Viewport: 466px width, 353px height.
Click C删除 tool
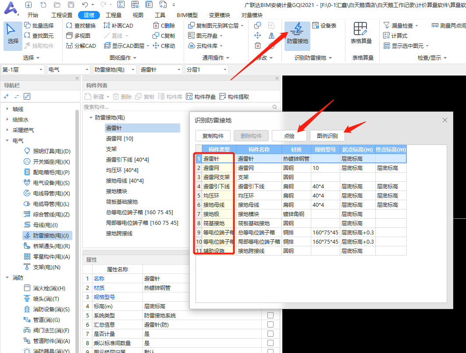tap(164, 25)
